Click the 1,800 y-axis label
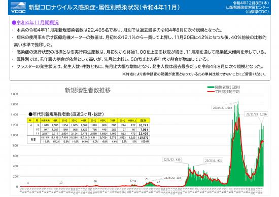This screenshot has height=197, width=279. (14, 94)
